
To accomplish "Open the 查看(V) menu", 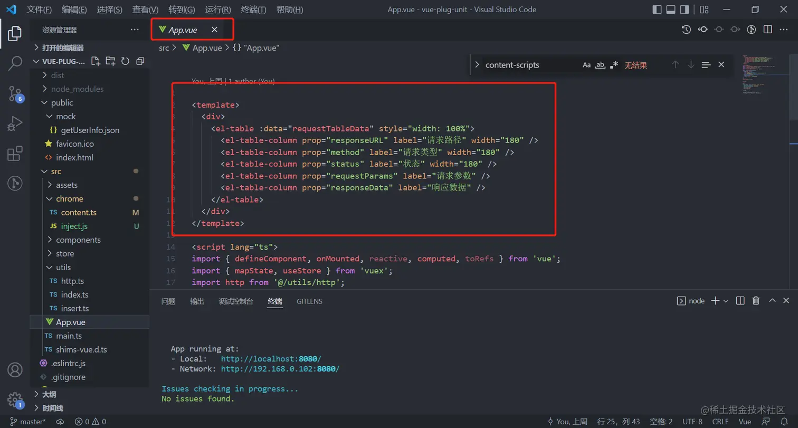I will point(146,9).
